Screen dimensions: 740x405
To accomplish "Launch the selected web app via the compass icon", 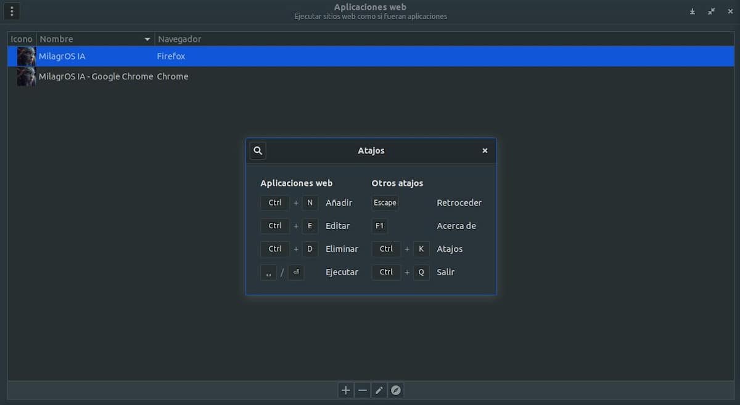I will point(395,390).
